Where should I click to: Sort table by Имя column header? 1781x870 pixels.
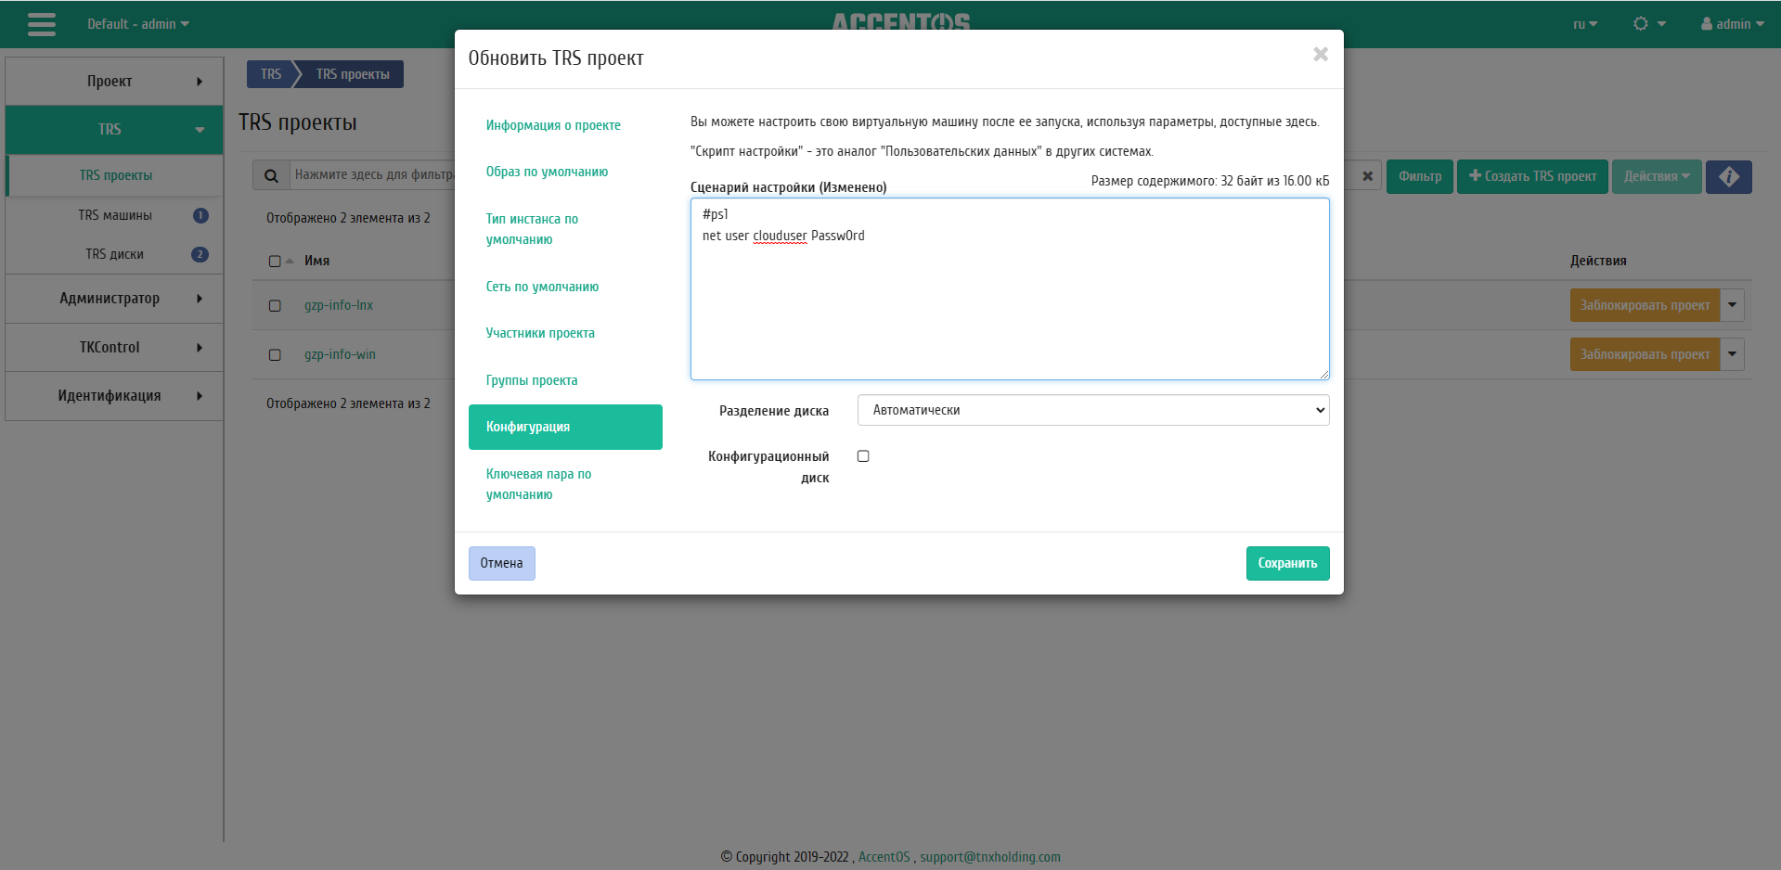coord(316,261)
